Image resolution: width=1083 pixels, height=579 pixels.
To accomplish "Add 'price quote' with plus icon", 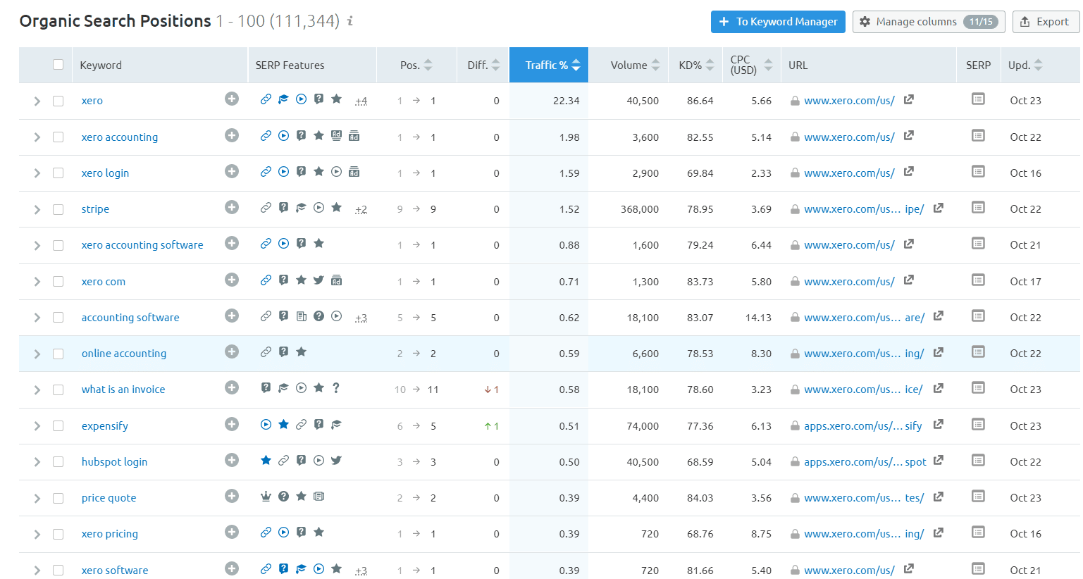I will click(232, 496).
